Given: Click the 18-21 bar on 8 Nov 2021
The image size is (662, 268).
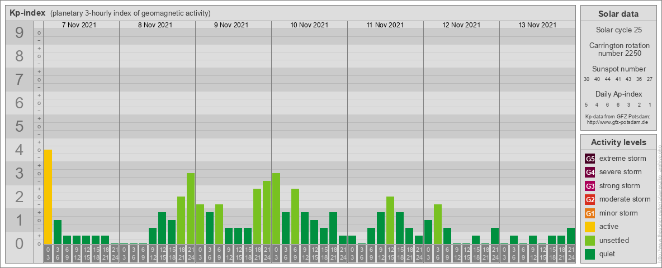Looking at the screenshot, I should click(181, 221).
